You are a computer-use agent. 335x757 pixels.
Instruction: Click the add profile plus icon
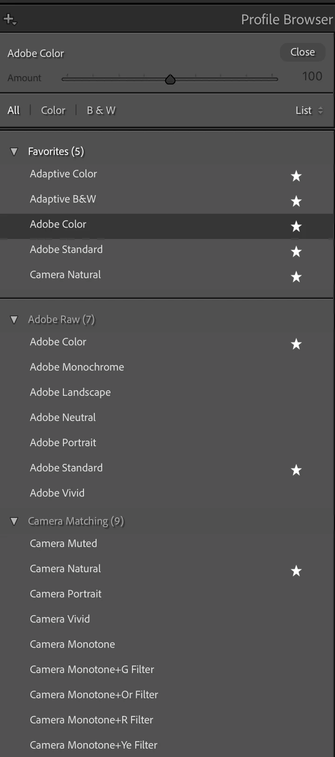pos(9,20)
